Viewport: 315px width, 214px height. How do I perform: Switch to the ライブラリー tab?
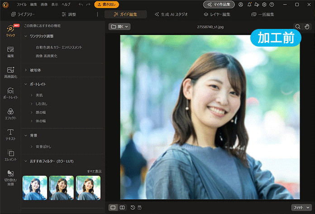(x=23, y=14)
